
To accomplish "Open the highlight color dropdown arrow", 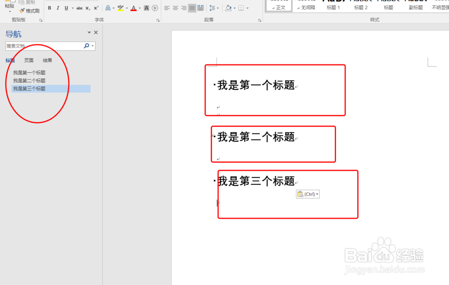I will tap(127, 8).
